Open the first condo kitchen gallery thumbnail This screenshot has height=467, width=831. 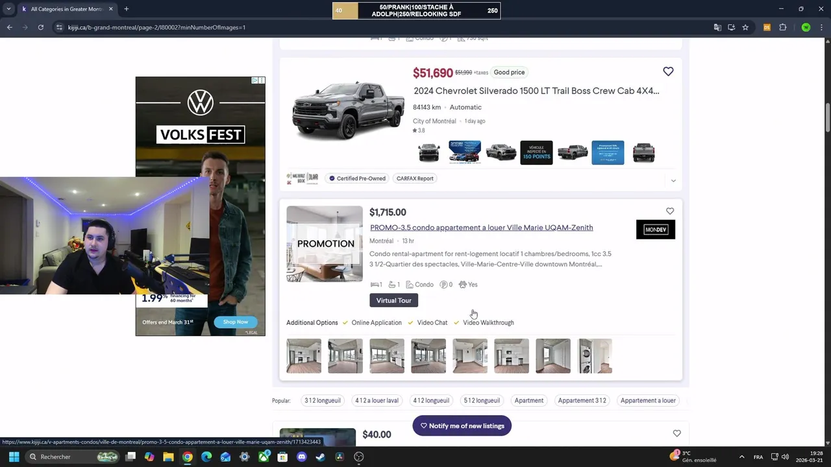[x=304, y=356]
